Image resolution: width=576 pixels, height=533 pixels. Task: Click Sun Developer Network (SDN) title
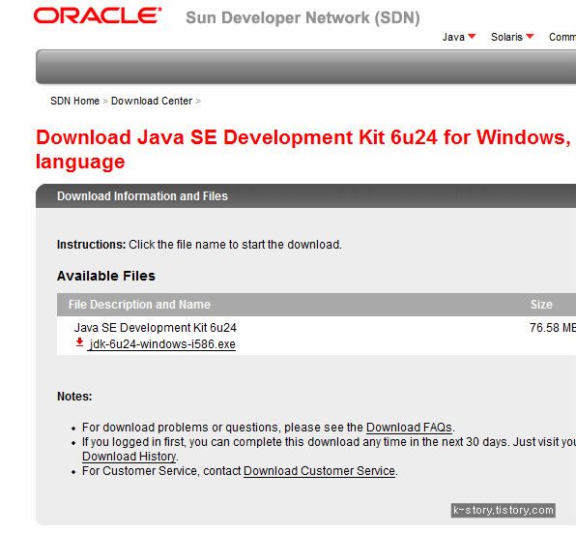tap(302, 17)
